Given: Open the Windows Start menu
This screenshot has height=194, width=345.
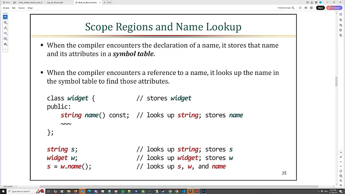Looking at the screenshot, I should pos(3,191).
